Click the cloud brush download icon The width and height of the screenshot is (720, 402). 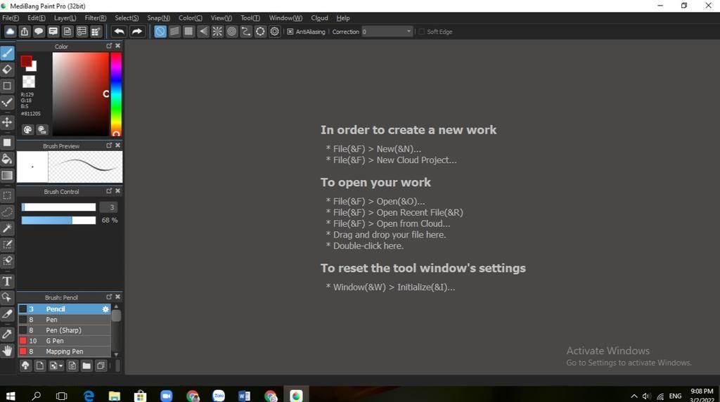(x=26, y=365)
